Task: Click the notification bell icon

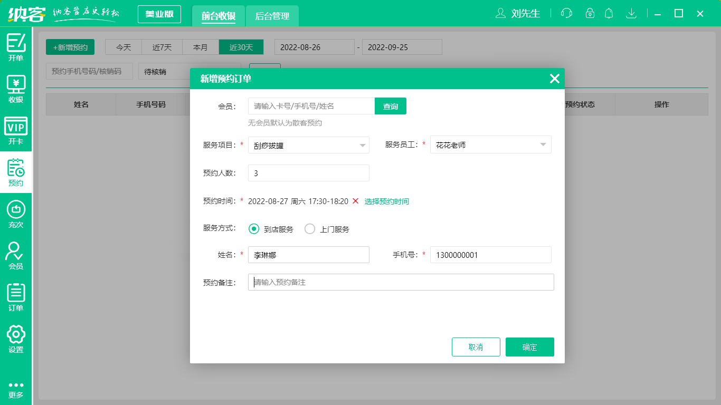Action: (x=609, y=13)
